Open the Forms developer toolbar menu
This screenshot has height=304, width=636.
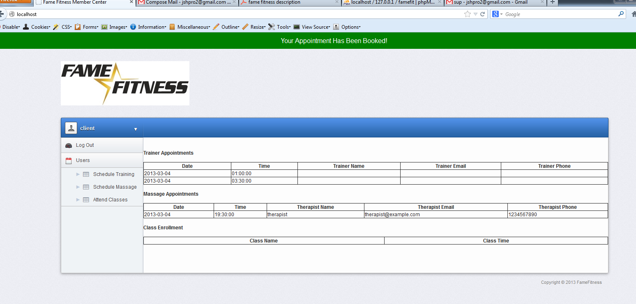(x=87, y=27)
